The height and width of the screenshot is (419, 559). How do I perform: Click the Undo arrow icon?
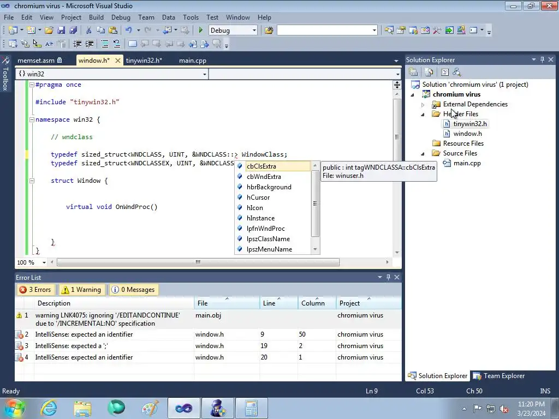[x=129, y=31]
